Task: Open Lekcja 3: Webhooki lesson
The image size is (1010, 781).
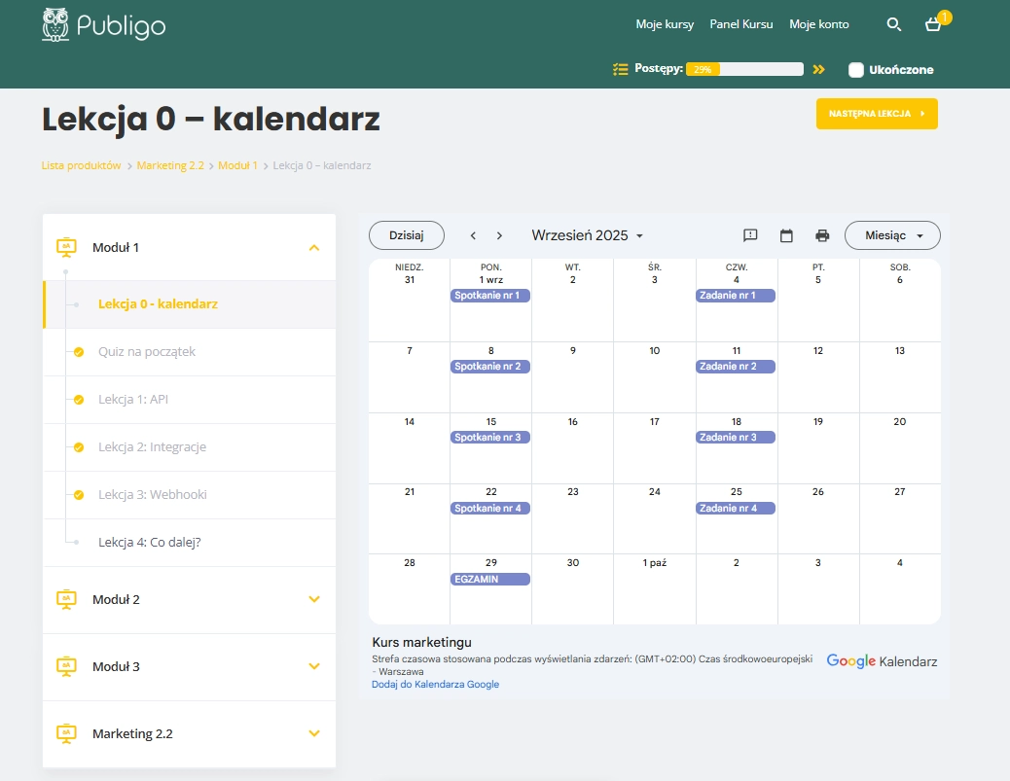Action: pos(190,495)
